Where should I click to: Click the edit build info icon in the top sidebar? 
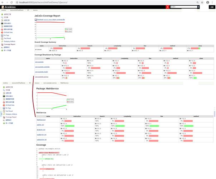click(2, 26)
